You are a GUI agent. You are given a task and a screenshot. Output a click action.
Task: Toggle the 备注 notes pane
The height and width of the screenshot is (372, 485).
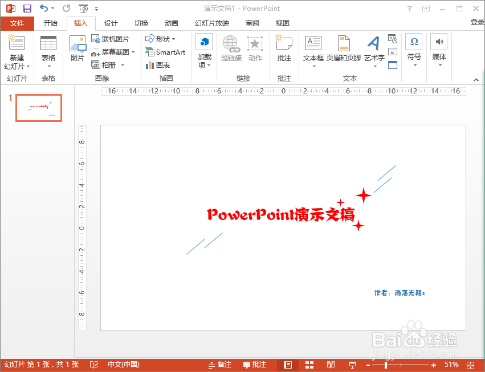[x=220, y=365]
